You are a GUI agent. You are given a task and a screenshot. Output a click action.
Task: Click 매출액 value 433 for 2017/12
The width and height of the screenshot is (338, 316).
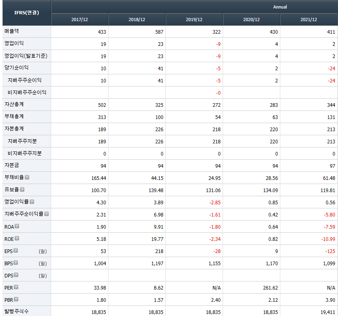pos(102,32)
